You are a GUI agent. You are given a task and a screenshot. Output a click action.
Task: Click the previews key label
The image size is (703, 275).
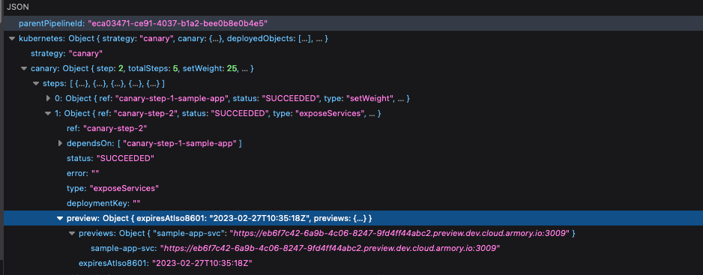97,233
